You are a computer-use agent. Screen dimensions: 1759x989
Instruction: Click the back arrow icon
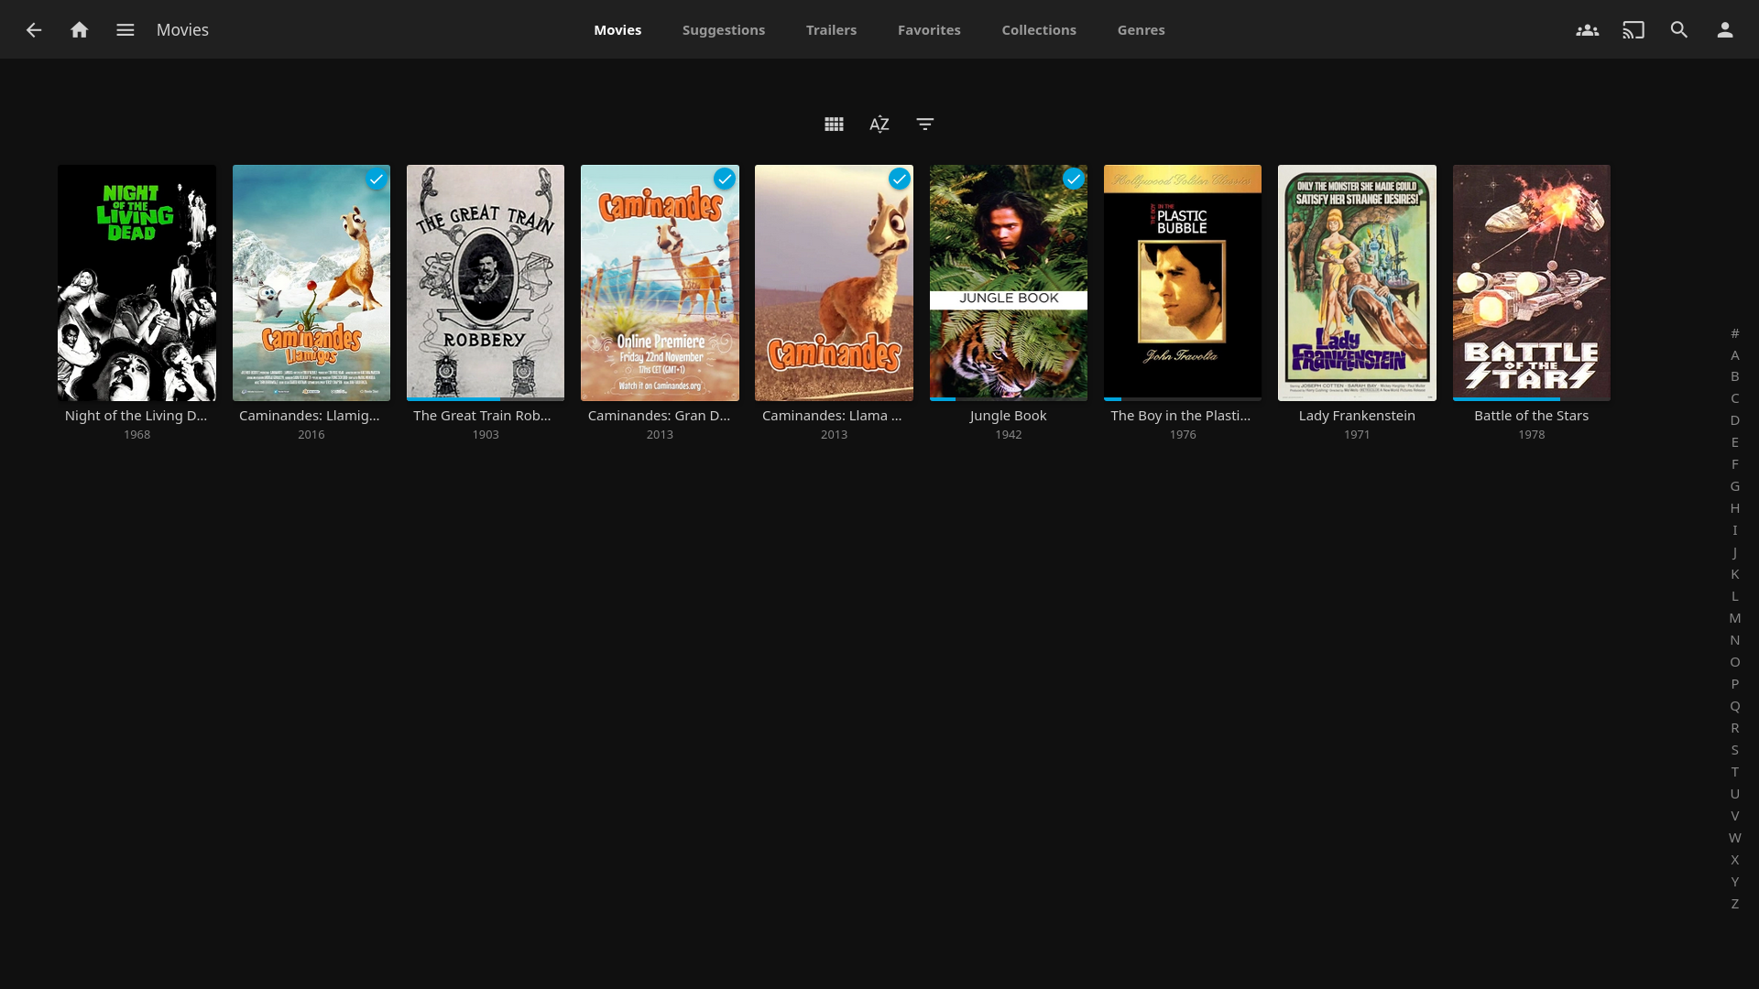[x=34, y=29]
